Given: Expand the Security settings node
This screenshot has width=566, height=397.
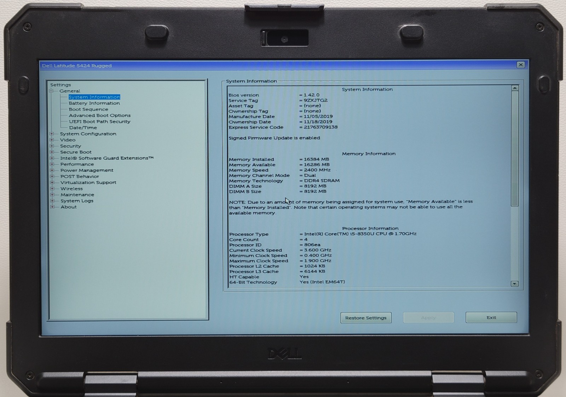Looking at the screenshot, I should [x=52, y=146].
